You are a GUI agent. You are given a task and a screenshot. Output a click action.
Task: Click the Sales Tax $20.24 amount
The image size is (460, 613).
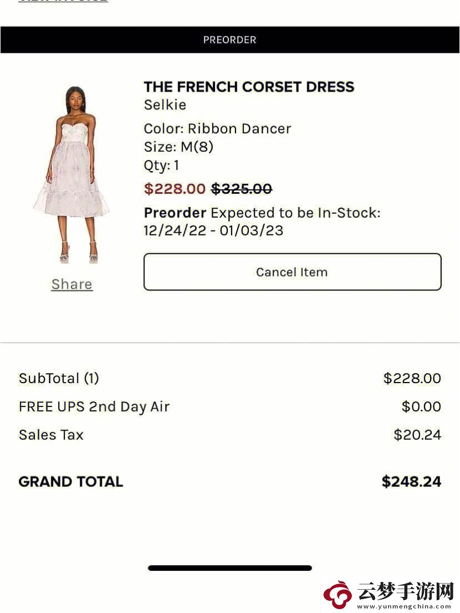coord(417,435)
